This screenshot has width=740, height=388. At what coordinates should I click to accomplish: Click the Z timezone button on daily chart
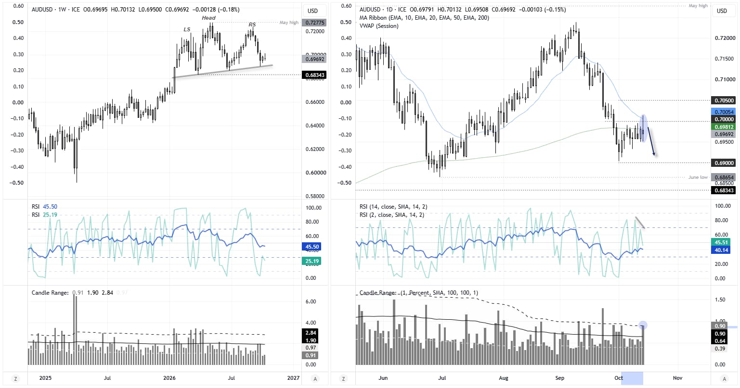point(344,378)
